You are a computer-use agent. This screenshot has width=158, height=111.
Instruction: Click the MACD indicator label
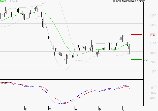[4, 83]
